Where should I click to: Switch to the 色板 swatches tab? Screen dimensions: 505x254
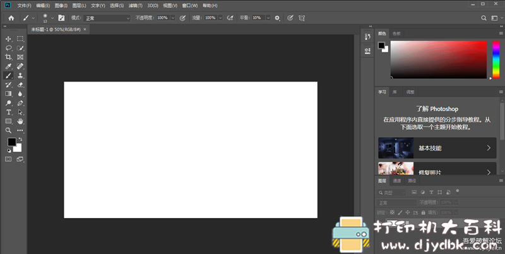(396, 33)
